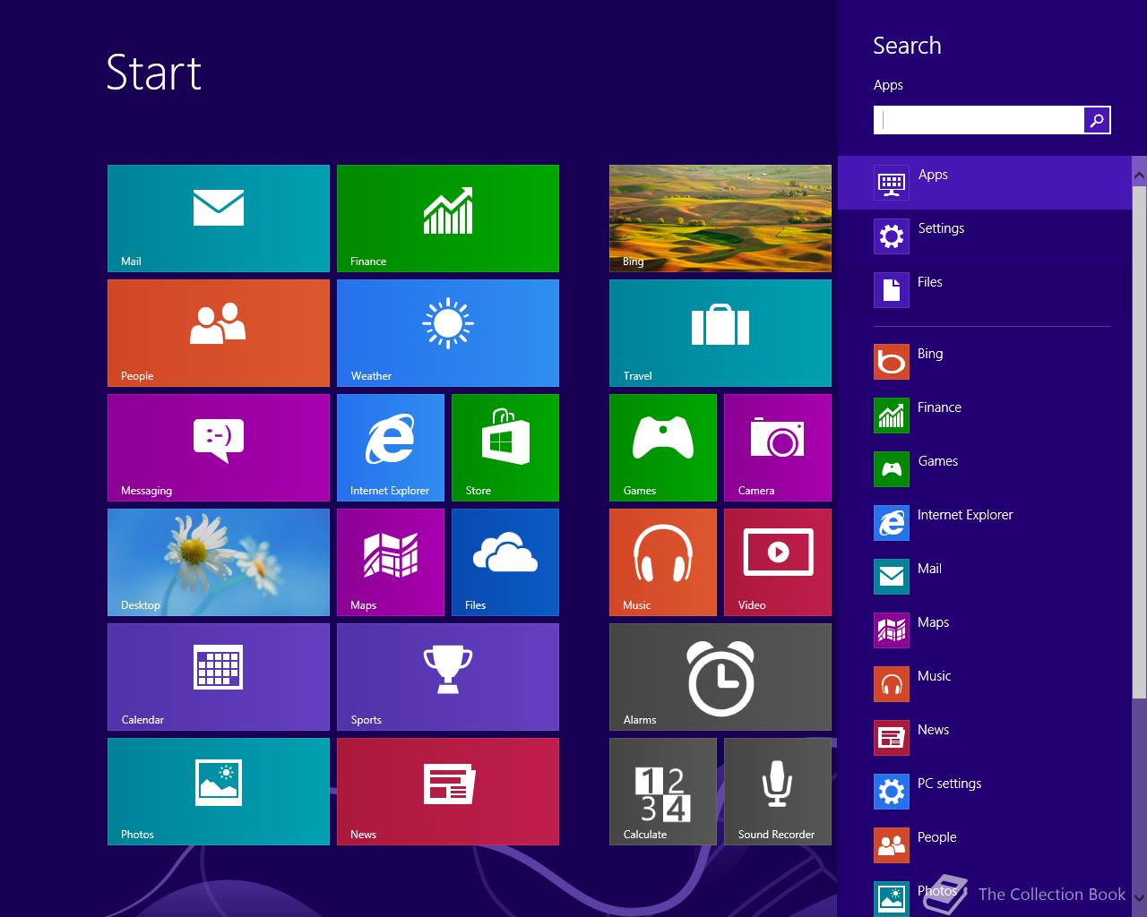Image resolution: width=1147 pixels, height=917 pixels.
Task: Click the search text box
Action: pyautogui.click(x=979, y=120)
